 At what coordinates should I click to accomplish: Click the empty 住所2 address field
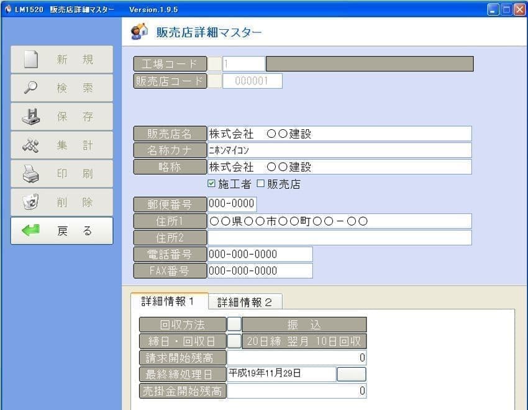339,238
